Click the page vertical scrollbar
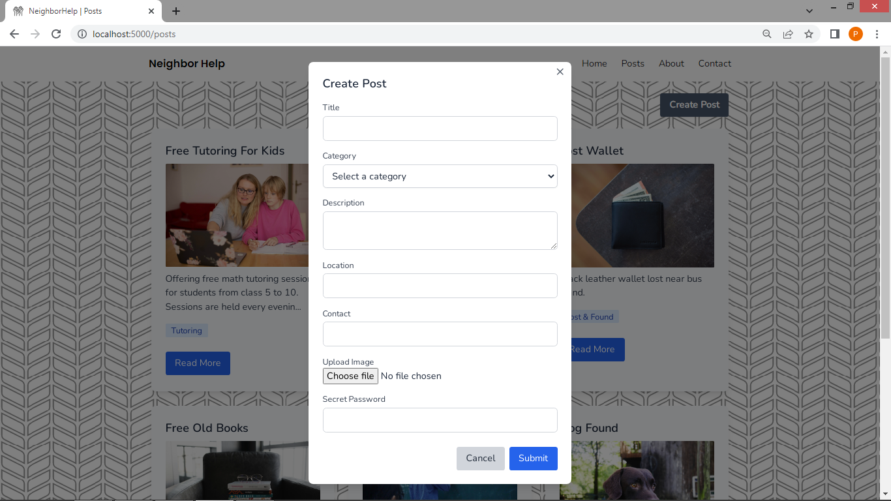Screen dimensions: 891x501 (x=885, y=198)
